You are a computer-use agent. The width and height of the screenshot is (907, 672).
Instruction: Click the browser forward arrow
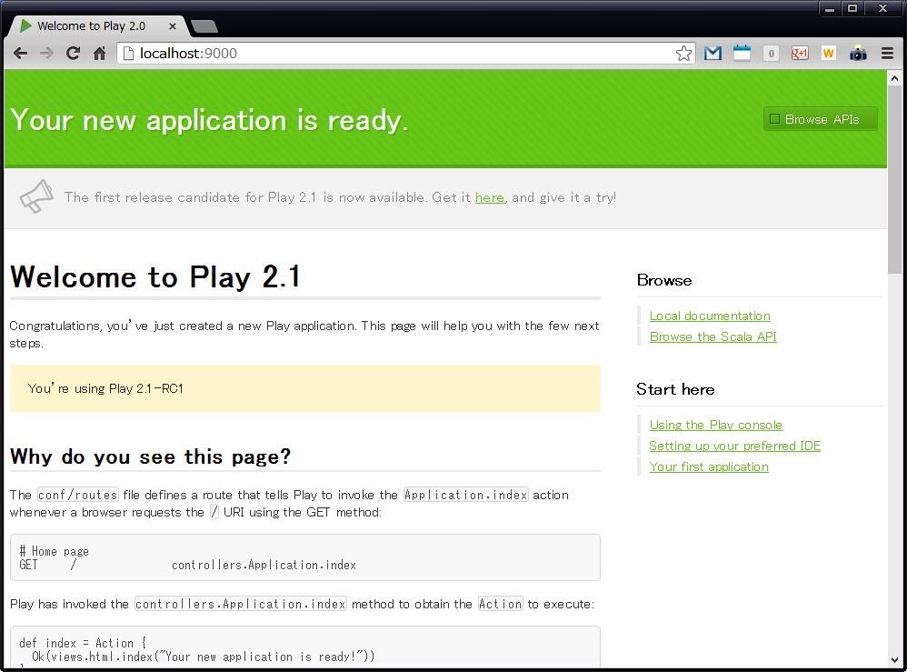[x=46, y=54]
